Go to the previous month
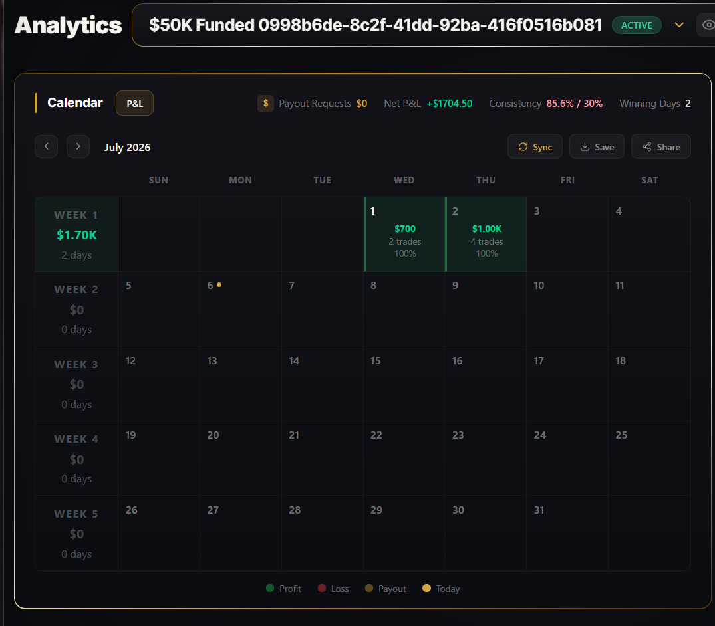 point(46,146)
